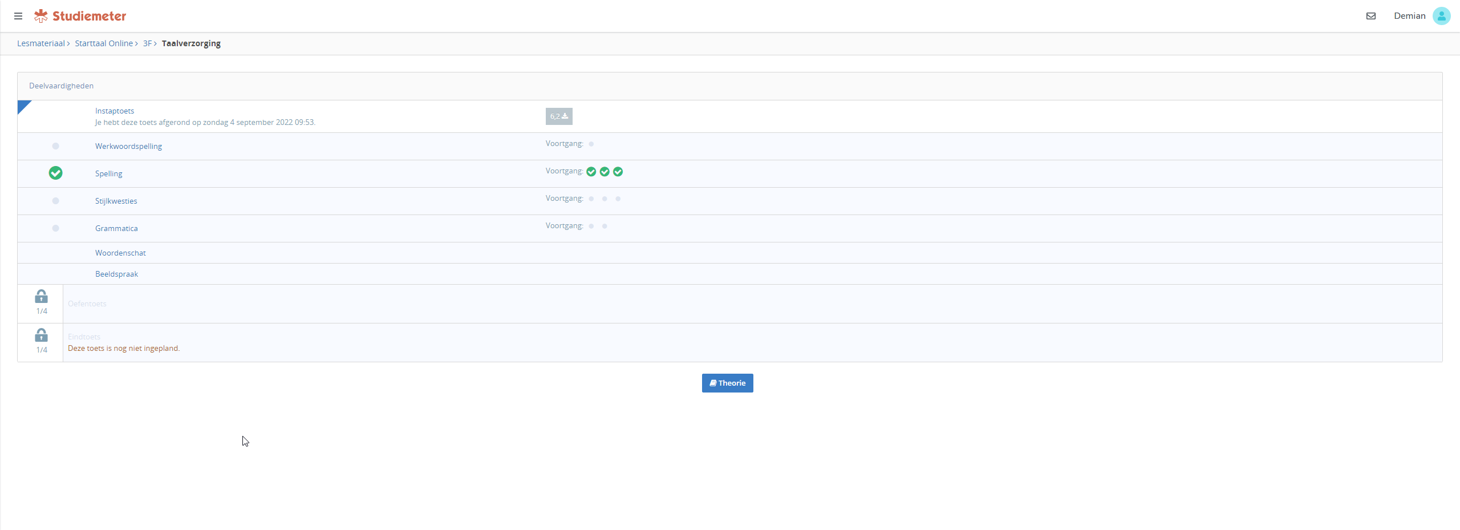Click the status dot beside Werkwoordspelling
The image size is (1460, 530).
tap(55, 146)
